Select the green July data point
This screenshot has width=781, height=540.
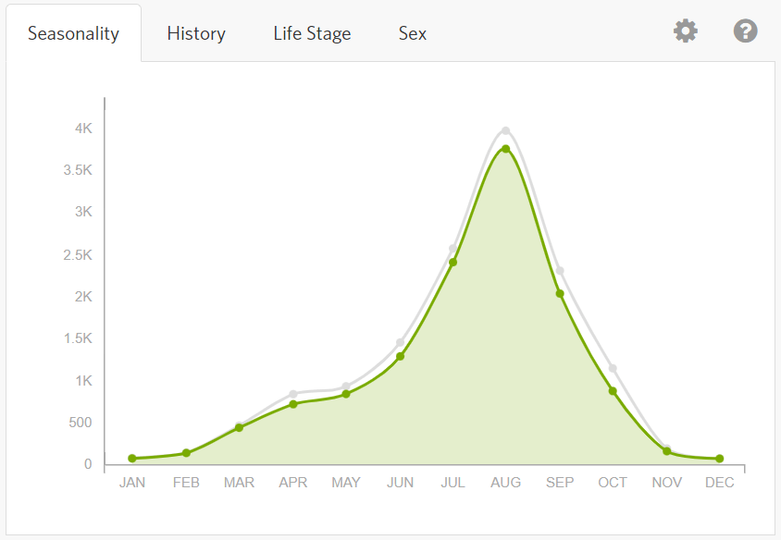(x=452, y=263)
